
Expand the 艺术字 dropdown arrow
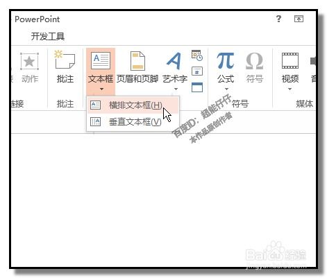[x=176, y=89]
